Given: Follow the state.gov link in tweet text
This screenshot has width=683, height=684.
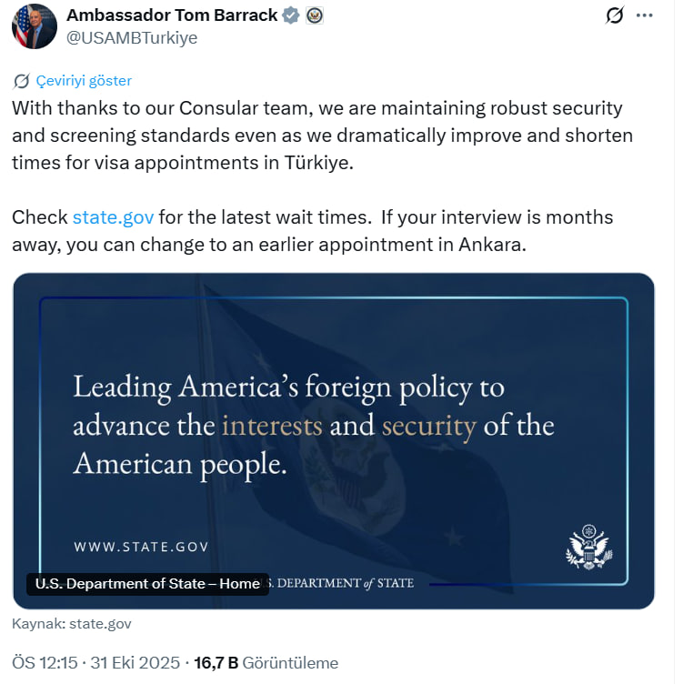Looking at the screenshot, I should tap(113, 217).
